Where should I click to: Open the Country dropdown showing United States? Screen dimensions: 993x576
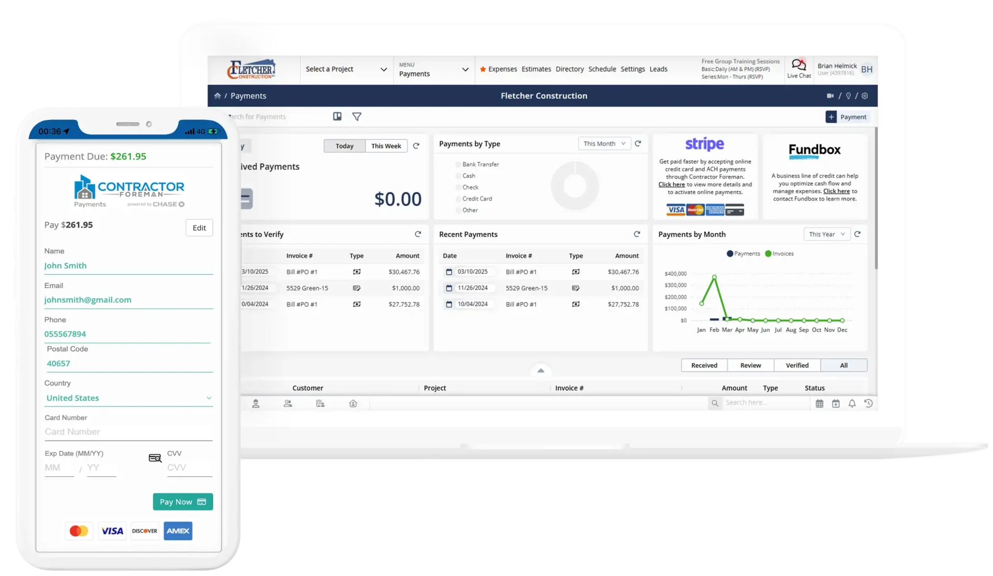point(129,398)
